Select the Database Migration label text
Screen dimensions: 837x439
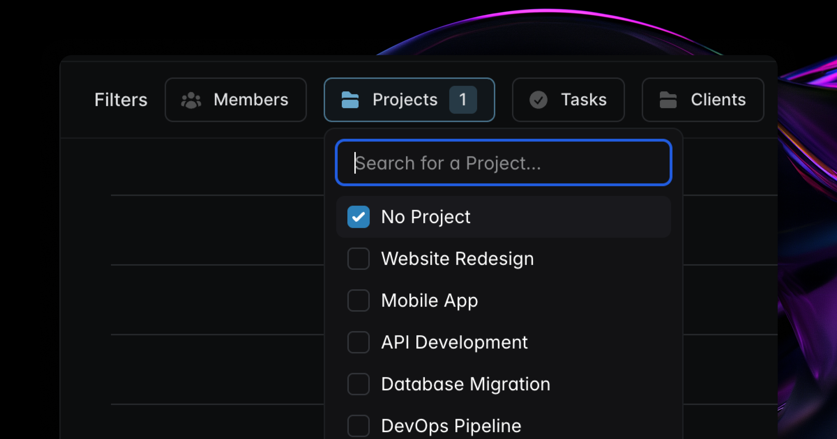466,384
